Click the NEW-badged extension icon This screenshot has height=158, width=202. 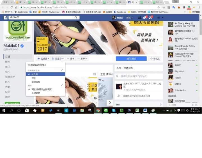(189, 8)
